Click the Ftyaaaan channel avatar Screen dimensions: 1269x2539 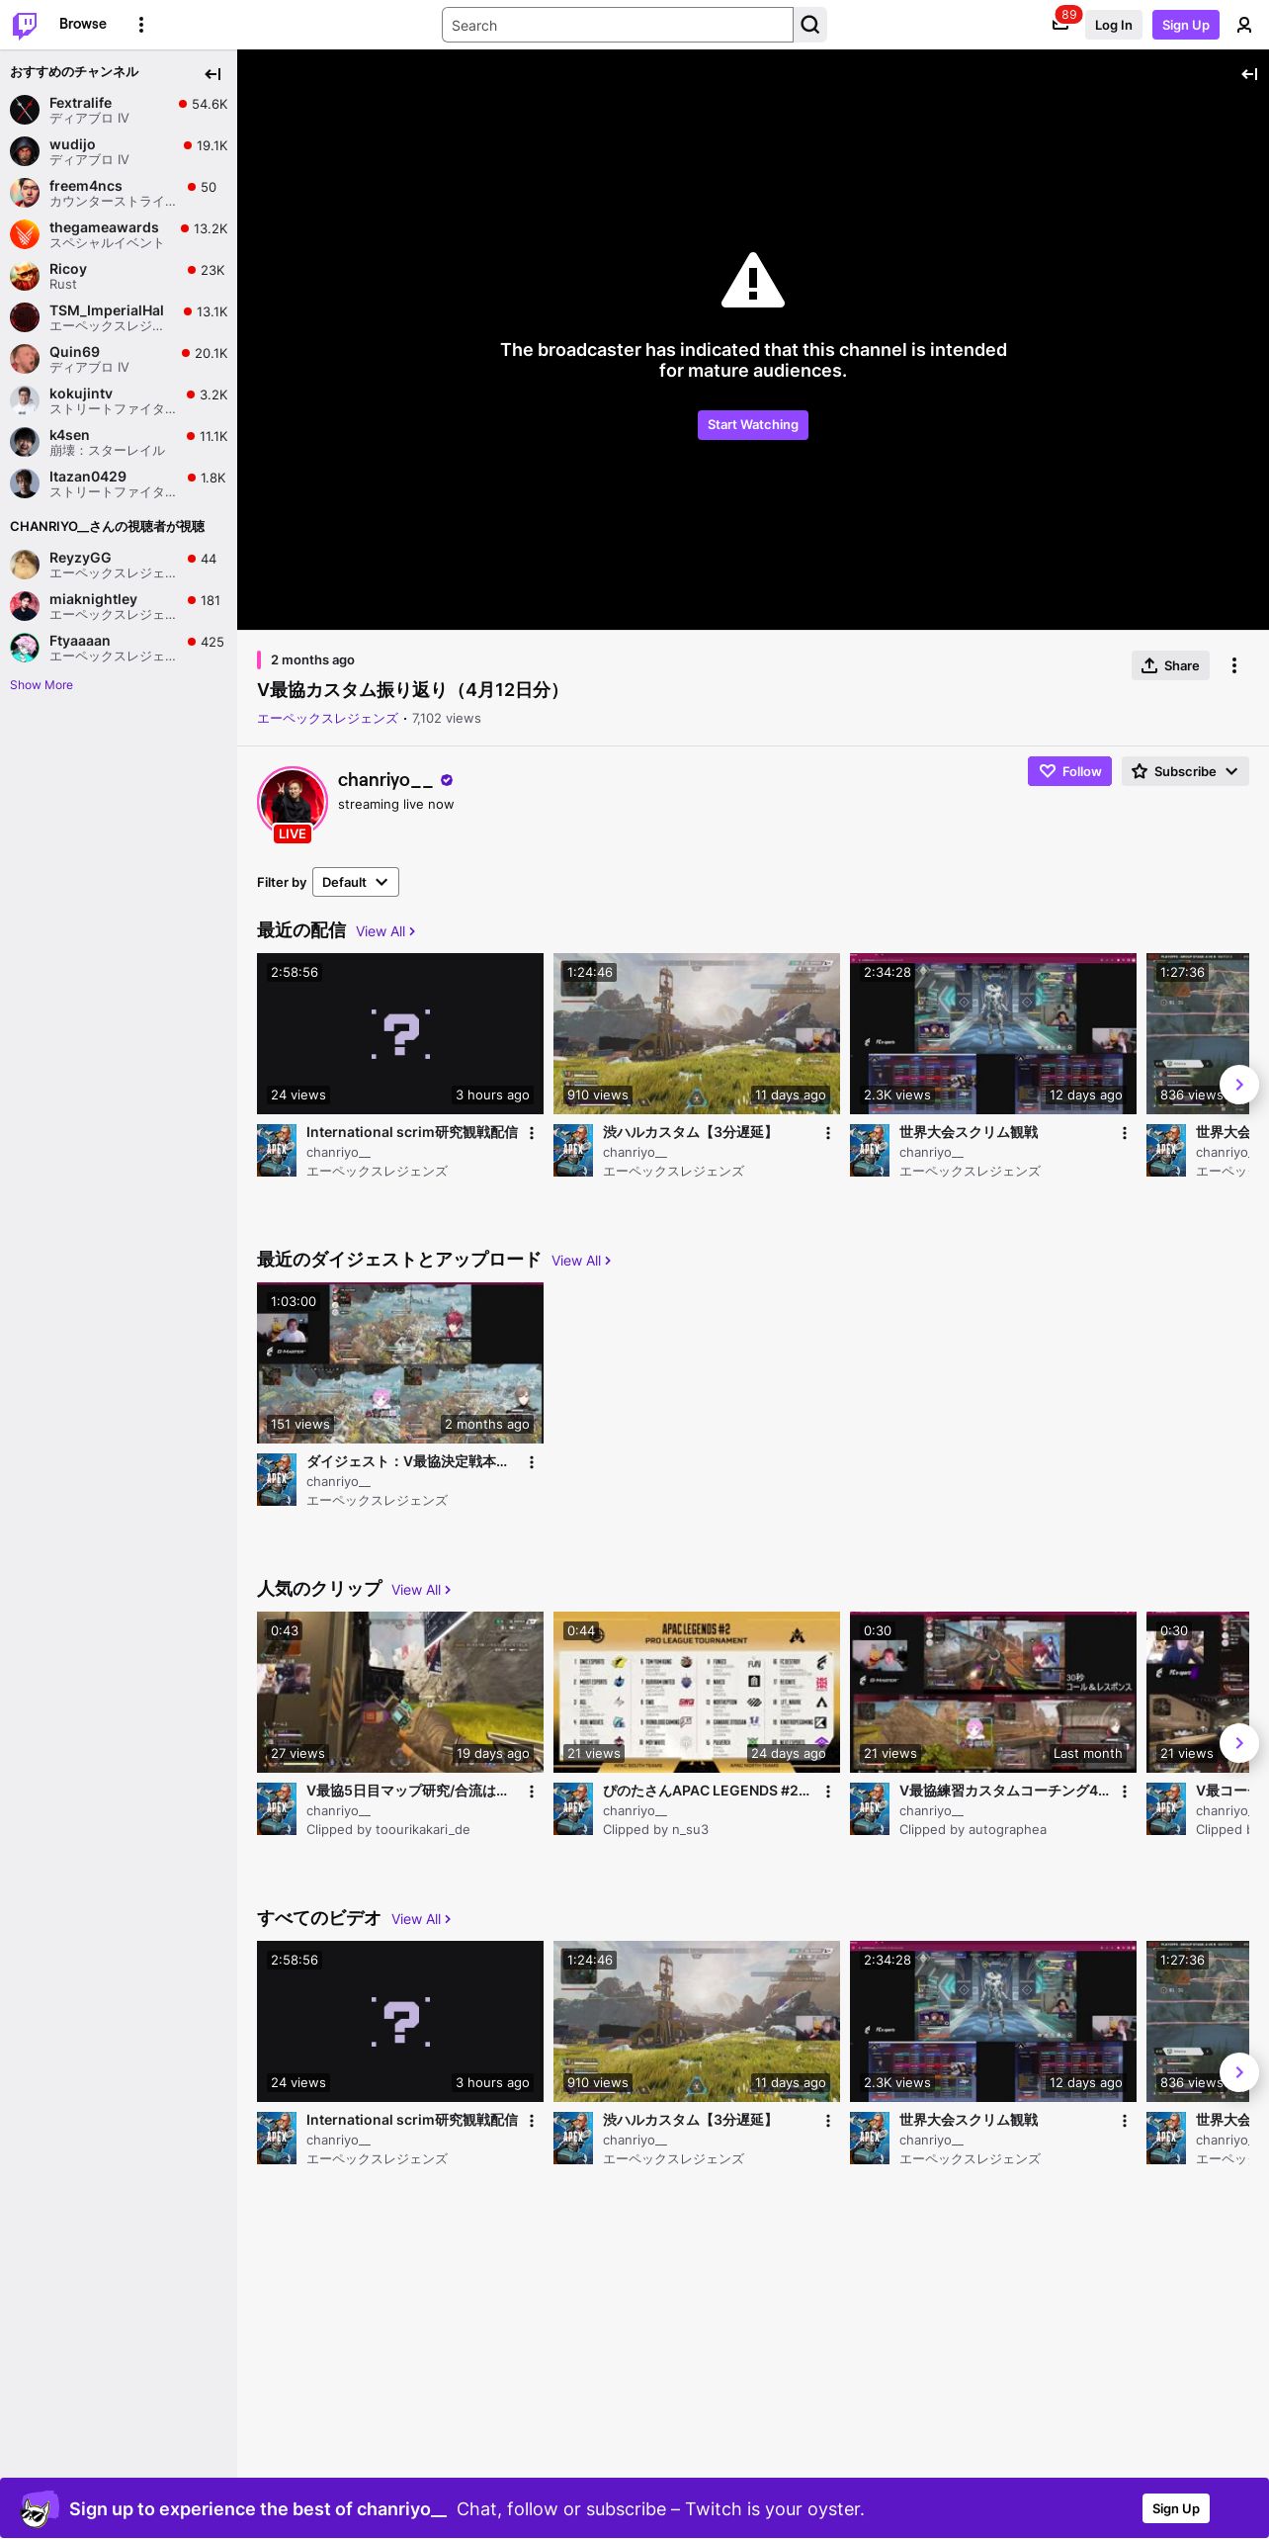[x=25, y=648]
